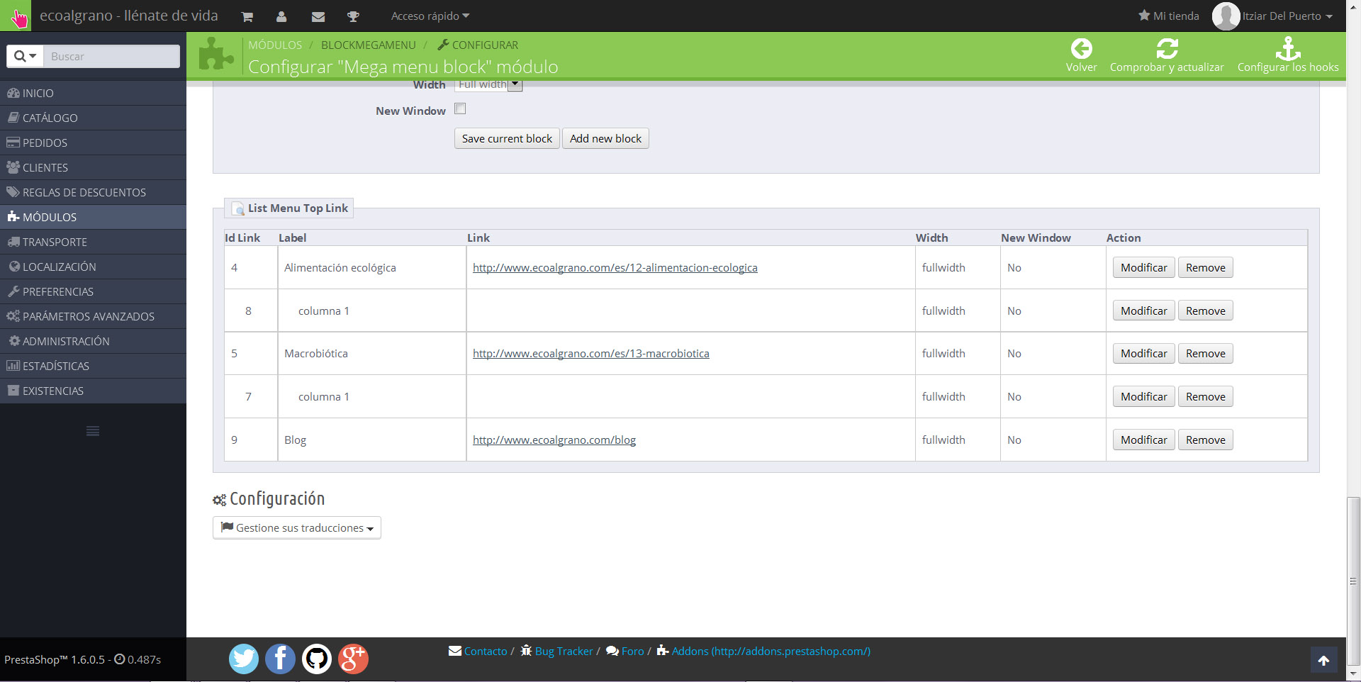Open the Clientes menu item
1361x682 pixels.
(x=93, y=167)
